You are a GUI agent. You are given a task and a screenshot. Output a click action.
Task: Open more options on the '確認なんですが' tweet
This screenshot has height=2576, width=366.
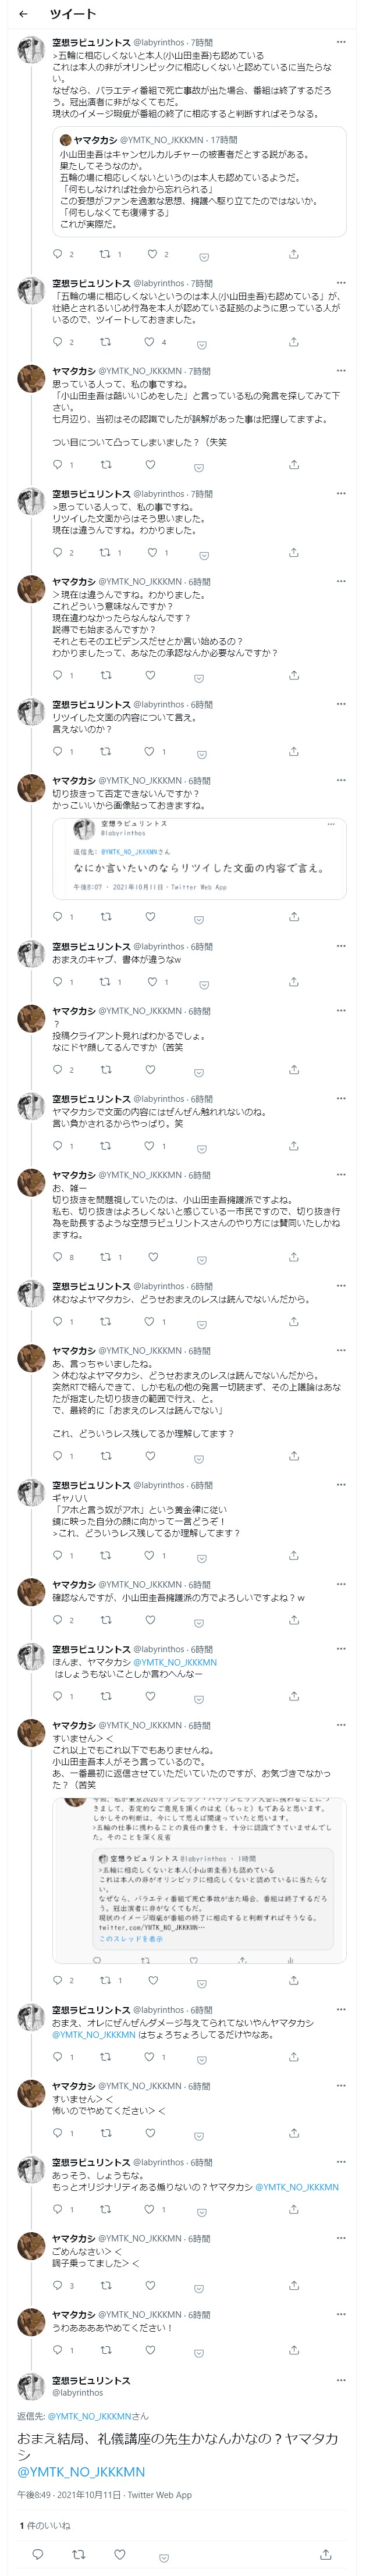tap(341, 1584)
